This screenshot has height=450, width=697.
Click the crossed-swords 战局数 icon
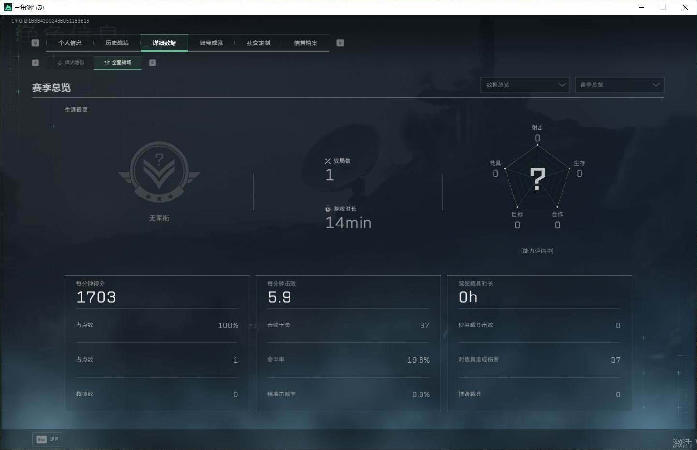pos(328,161)
